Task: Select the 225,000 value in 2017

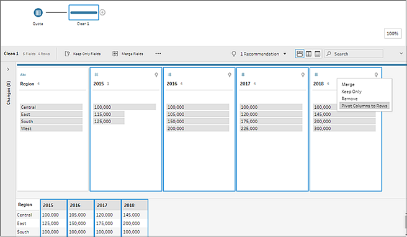Action: [x=271, y=129]
